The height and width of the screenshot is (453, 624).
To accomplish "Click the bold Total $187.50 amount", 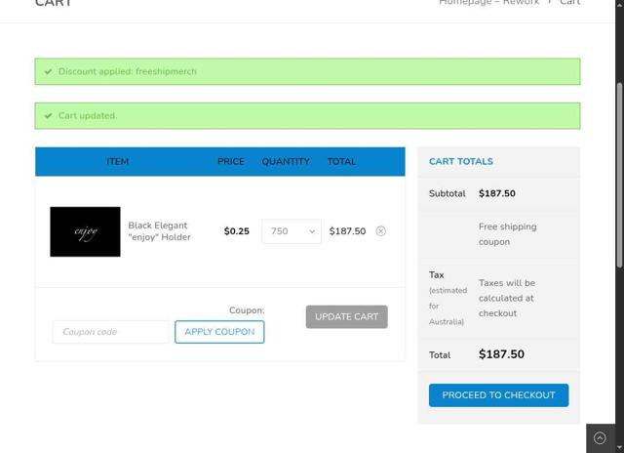I will point(501,354).
